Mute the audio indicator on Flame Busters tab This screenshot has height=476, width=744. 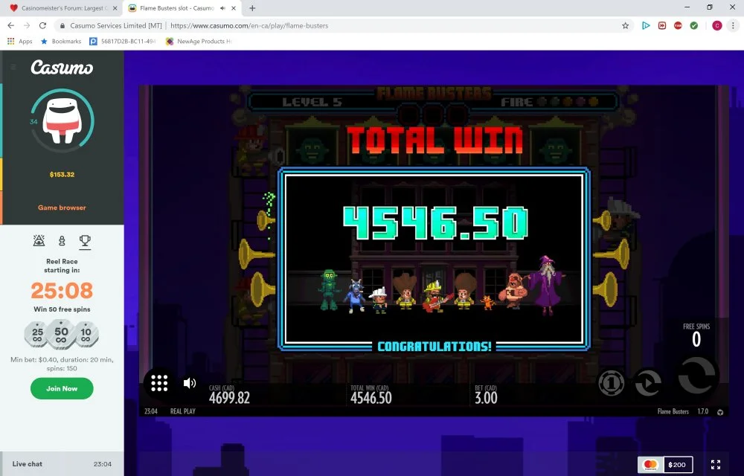222,8
